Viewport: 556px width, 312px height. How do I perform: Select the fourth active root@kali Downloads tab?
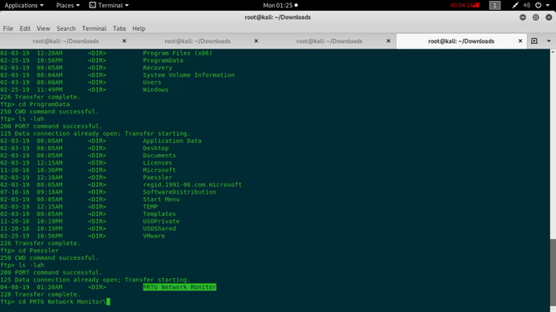461,41
